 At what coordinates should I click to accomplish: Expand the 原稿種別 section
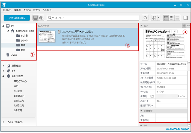tap(3, 66)
